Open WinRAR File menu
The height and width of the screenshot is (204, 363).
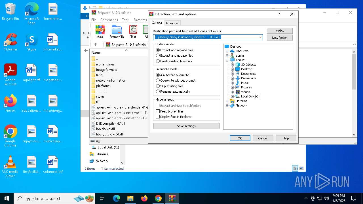(x=94, y=20)
